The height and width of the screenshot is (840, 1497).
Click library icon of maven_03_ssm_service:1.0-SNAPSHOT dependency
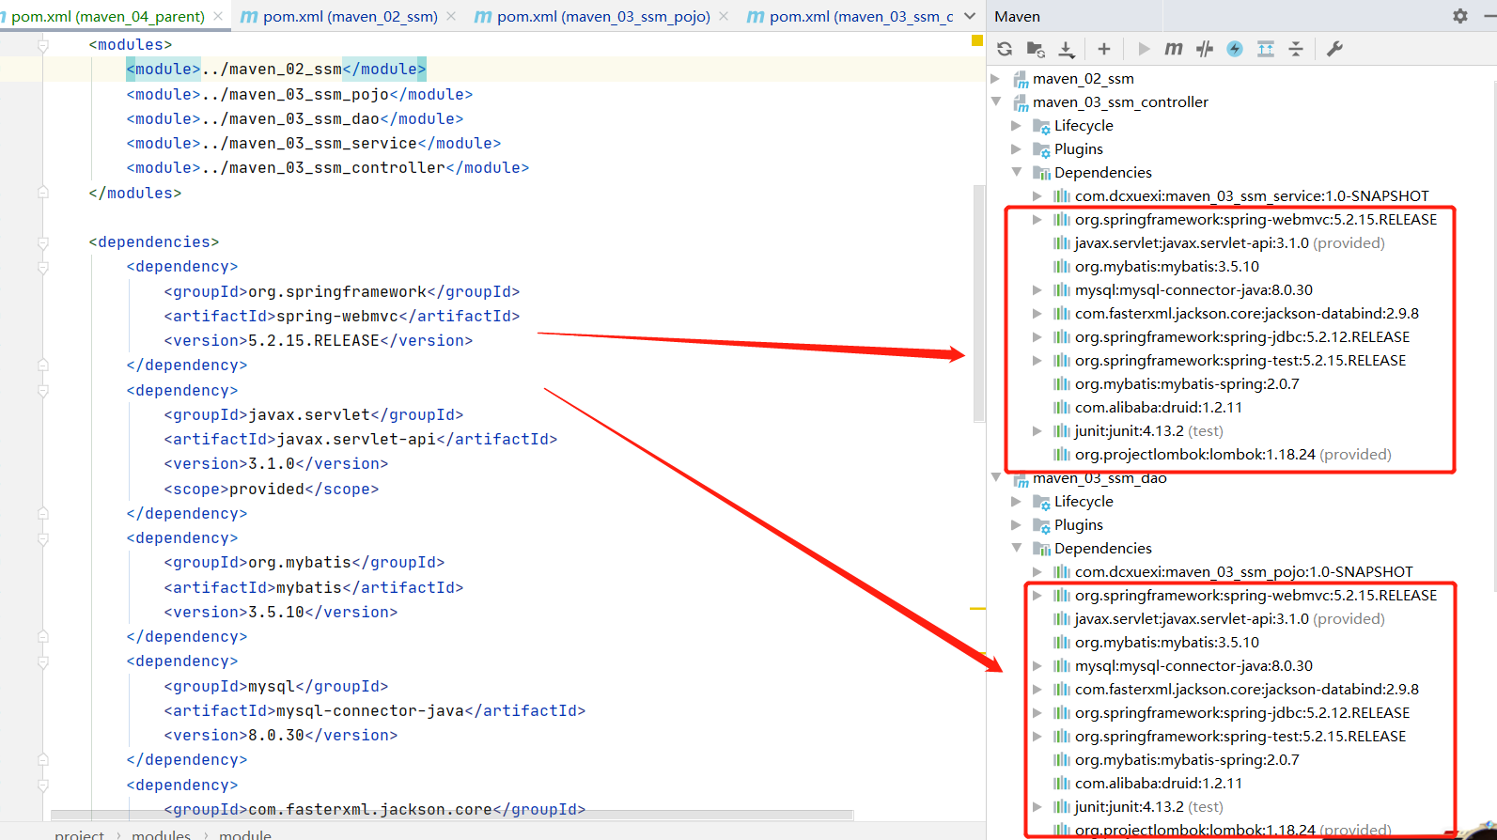1062,196
